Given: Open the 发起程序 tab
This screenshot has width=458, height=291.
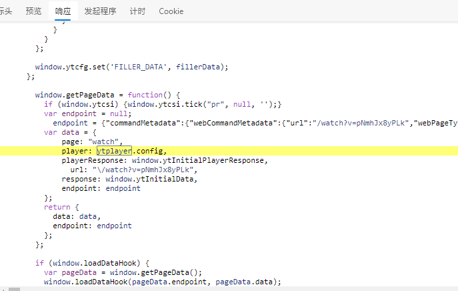Looking at the screenshot, I should tap(100, 11).
